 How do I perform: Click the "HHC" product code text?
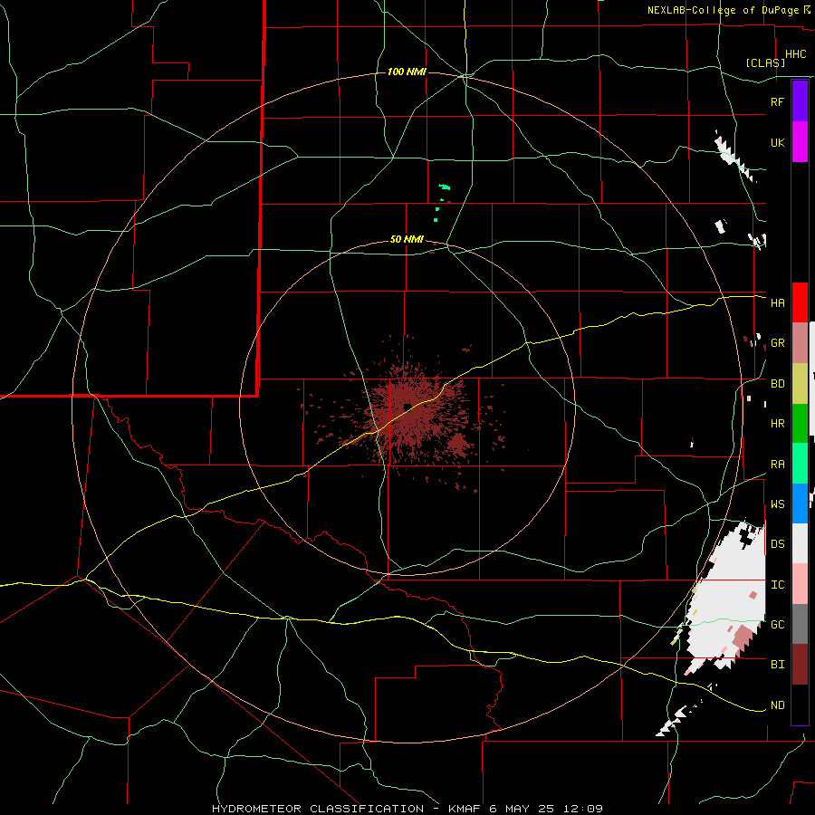coord(795,54)
